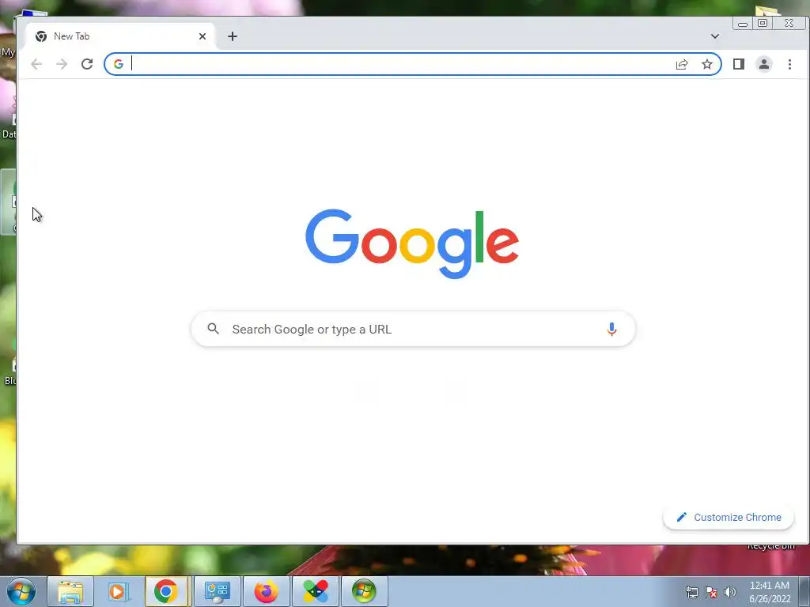
Task: Share this page icon in address bar
Action: coord(682,64)
